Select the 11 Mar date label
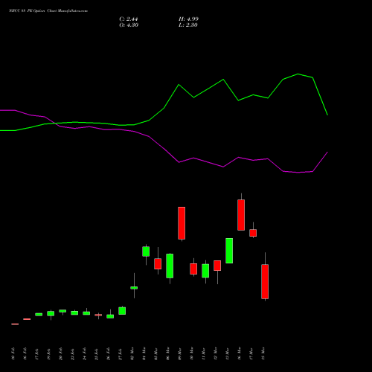372x372 pixels. click(x=204, y=354)
